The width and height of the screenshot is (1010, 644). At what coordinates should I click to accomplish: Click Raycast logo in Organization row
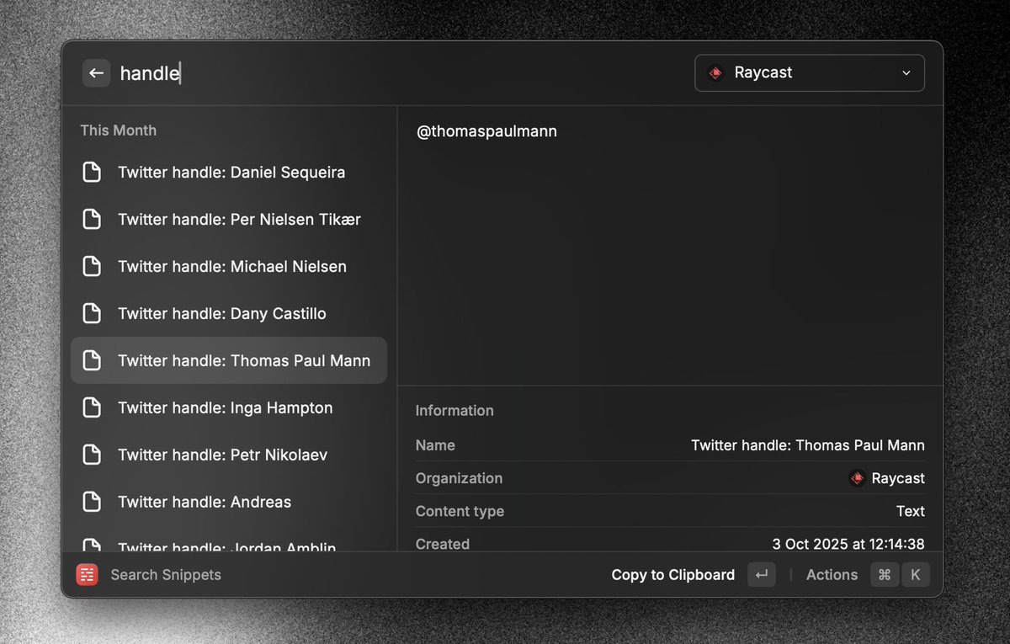click(x=857, y=478)
